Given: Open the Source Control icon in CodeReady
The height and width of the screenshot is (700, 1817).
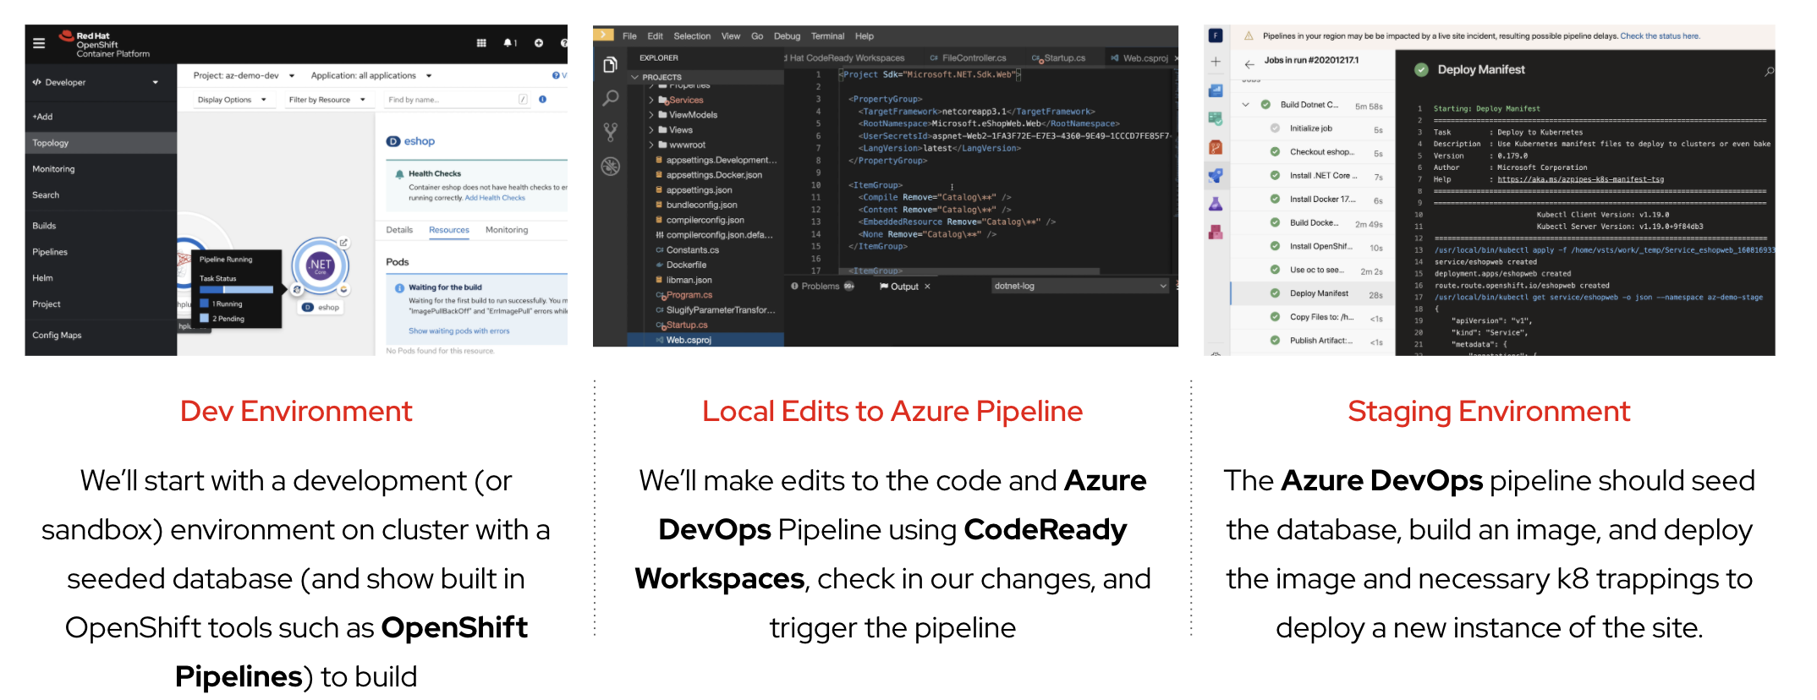Looking at the screenshot, I should [610, 132].
